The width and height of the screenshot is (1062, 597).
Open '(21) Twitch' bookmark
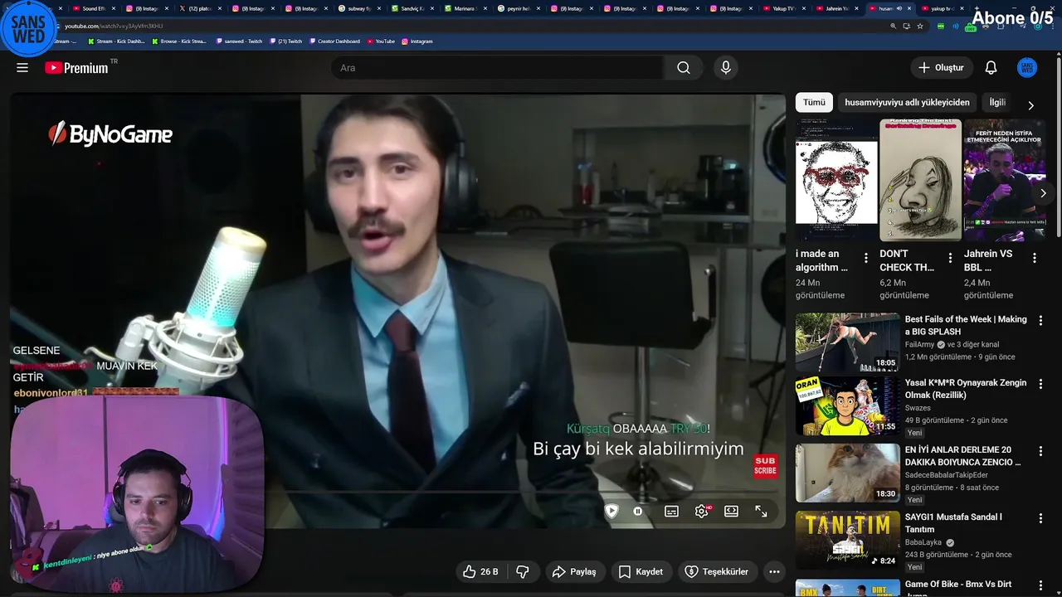pos(286,41)
